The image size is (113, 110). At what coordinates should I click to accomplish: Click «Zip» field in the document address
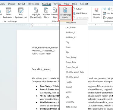[48, 54]
